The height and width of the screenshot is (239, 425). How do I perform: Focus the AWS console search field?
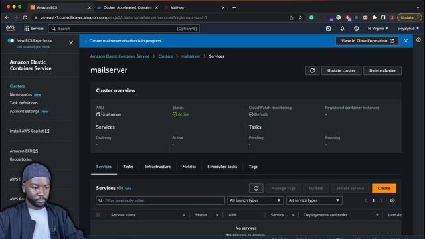coord(124,28)
